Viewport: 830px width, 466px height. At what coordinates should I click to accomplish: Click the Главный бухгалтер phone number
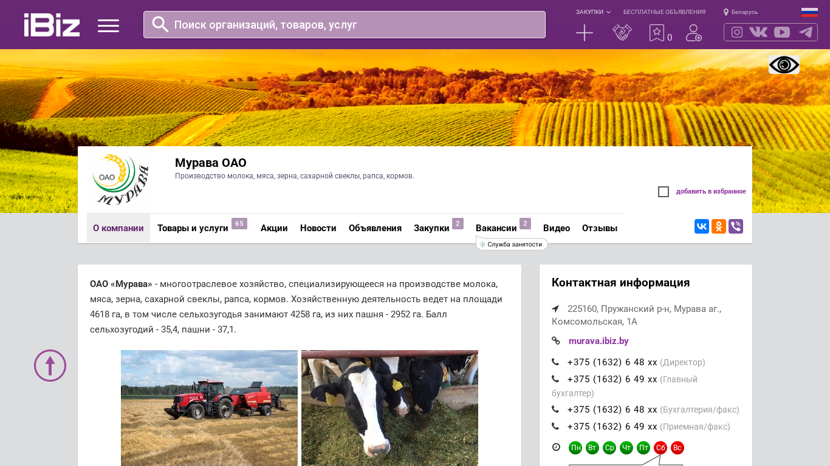point(612,379)
